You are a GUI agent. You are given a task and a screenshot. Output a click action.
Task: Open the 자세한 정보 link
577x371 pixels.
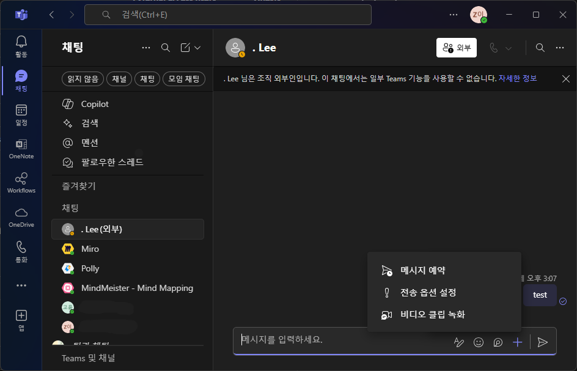517,78
